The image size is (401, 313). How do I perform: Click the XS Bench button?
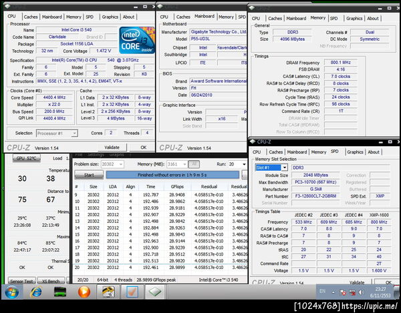[x=51, y=281]
